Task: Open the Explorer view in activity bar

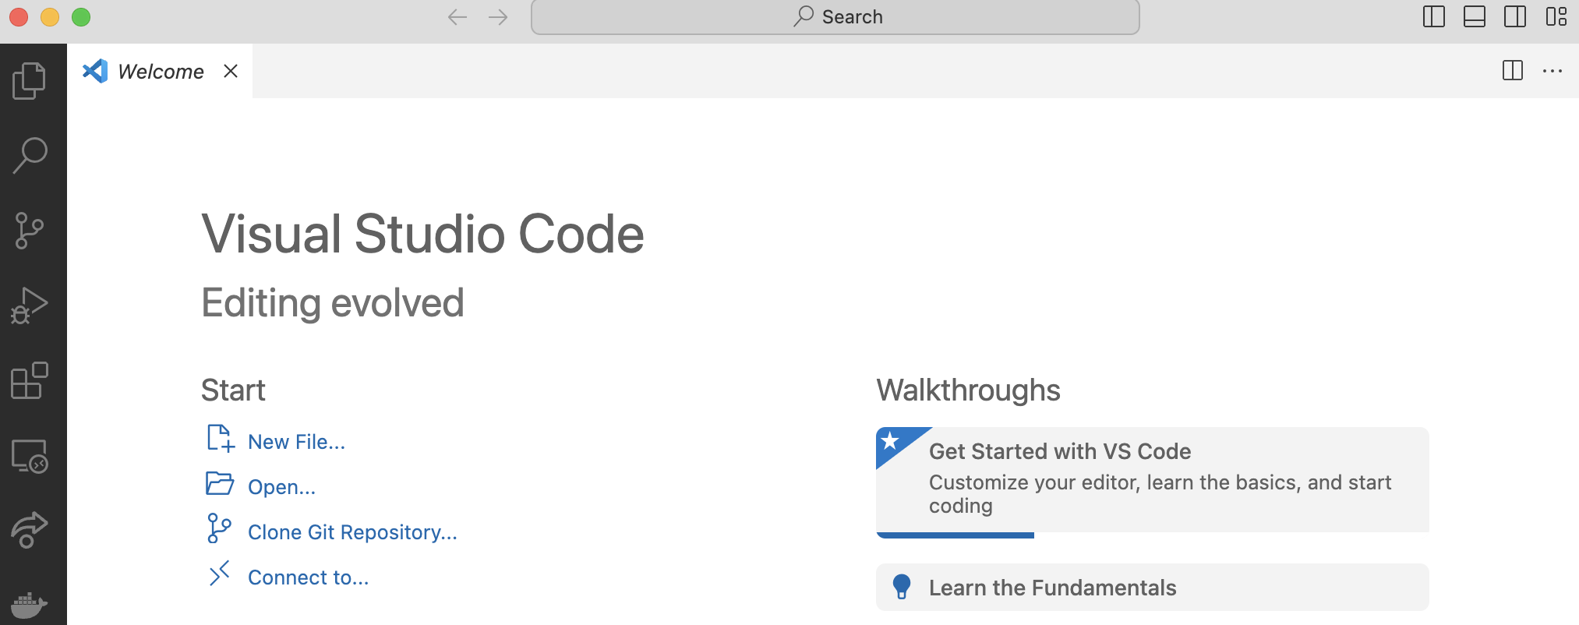Action: coord(30,81)
